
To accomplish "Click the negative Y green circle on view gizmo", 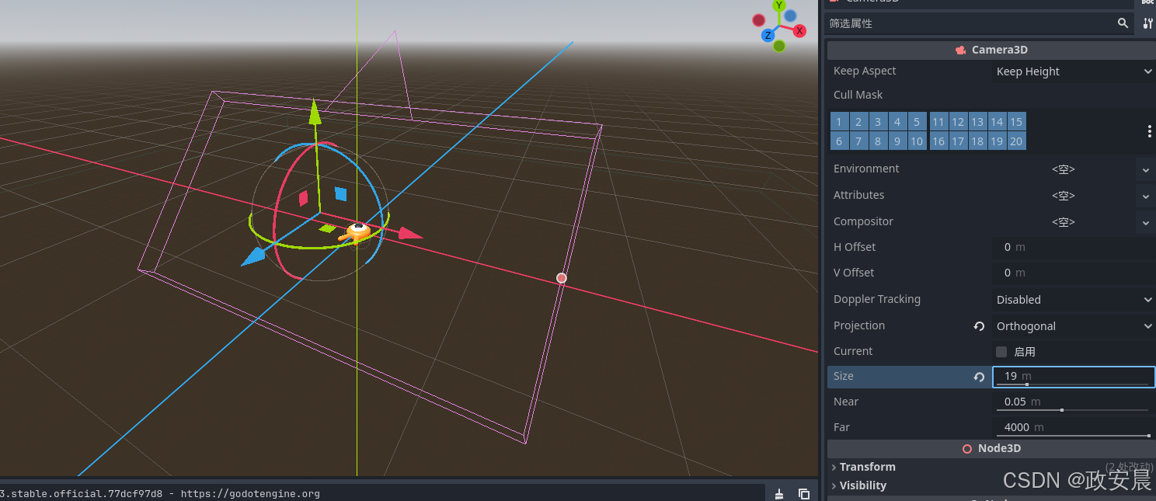I will 779,46.
